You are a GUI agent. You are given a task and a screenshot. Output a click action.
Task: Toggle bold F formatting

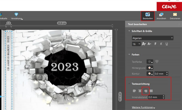coord(155,44)
